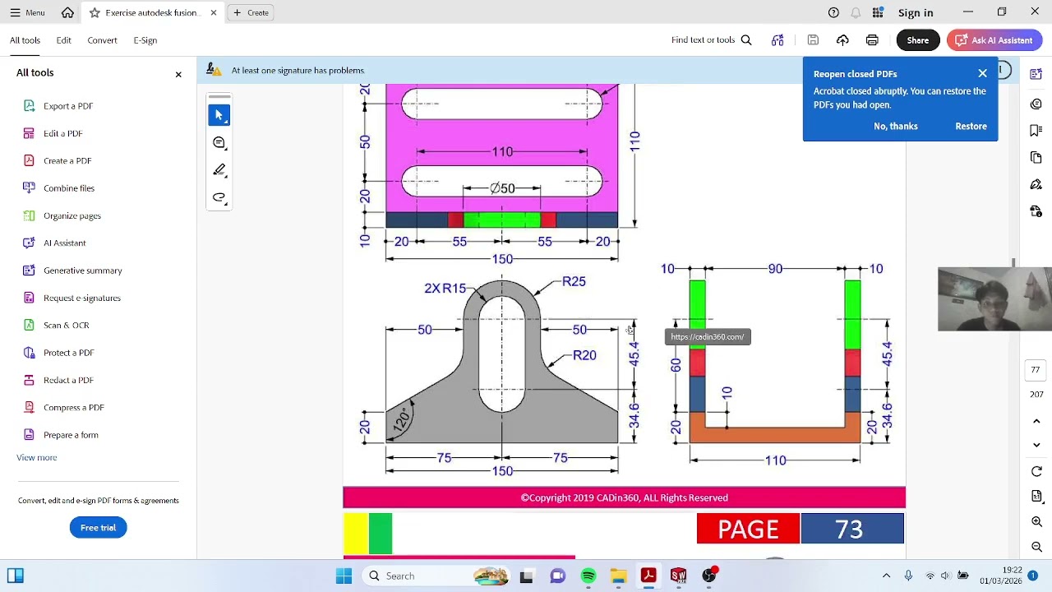Click the search magnifier icon
The image size is (1052, 592).
pyautogui.click(x=746, y=39)
